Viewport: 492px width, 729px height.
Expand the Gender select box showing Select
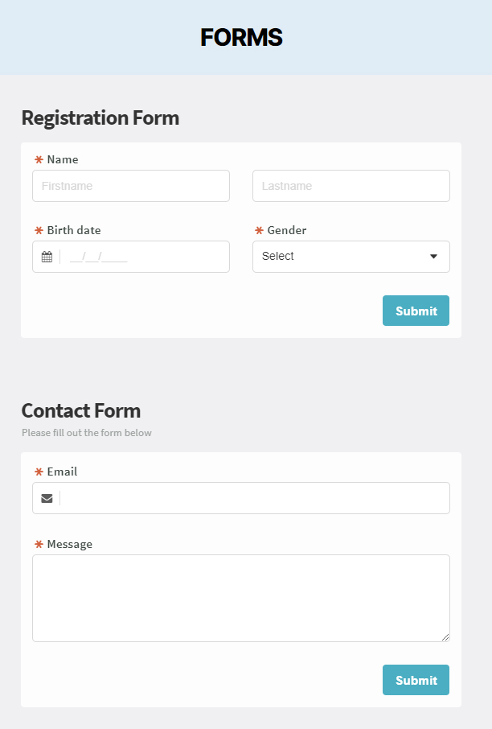click(351, 257)
